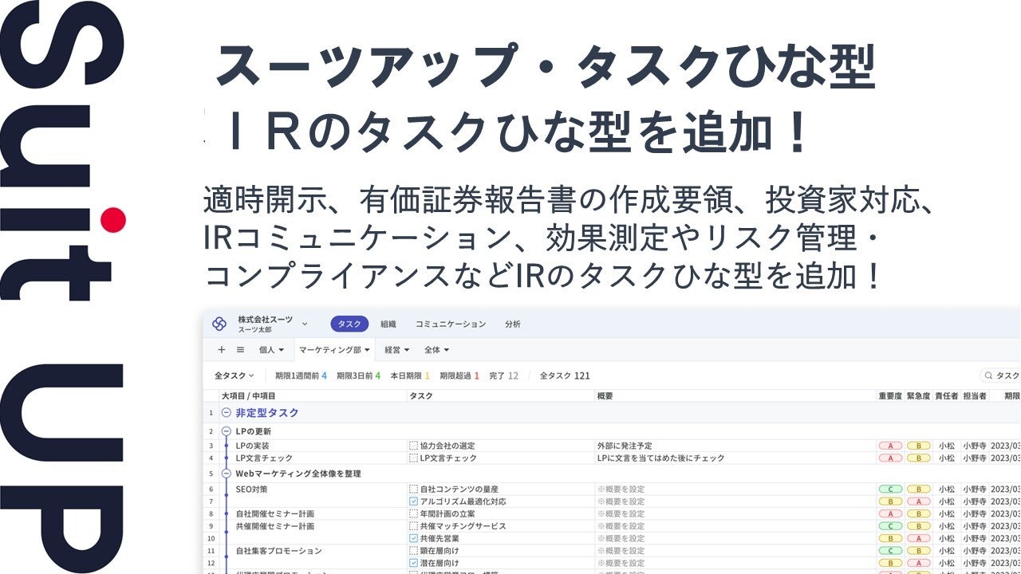Expand the 株式会社スーツ company switcher chevron
1021x574 pixels.
304,324
